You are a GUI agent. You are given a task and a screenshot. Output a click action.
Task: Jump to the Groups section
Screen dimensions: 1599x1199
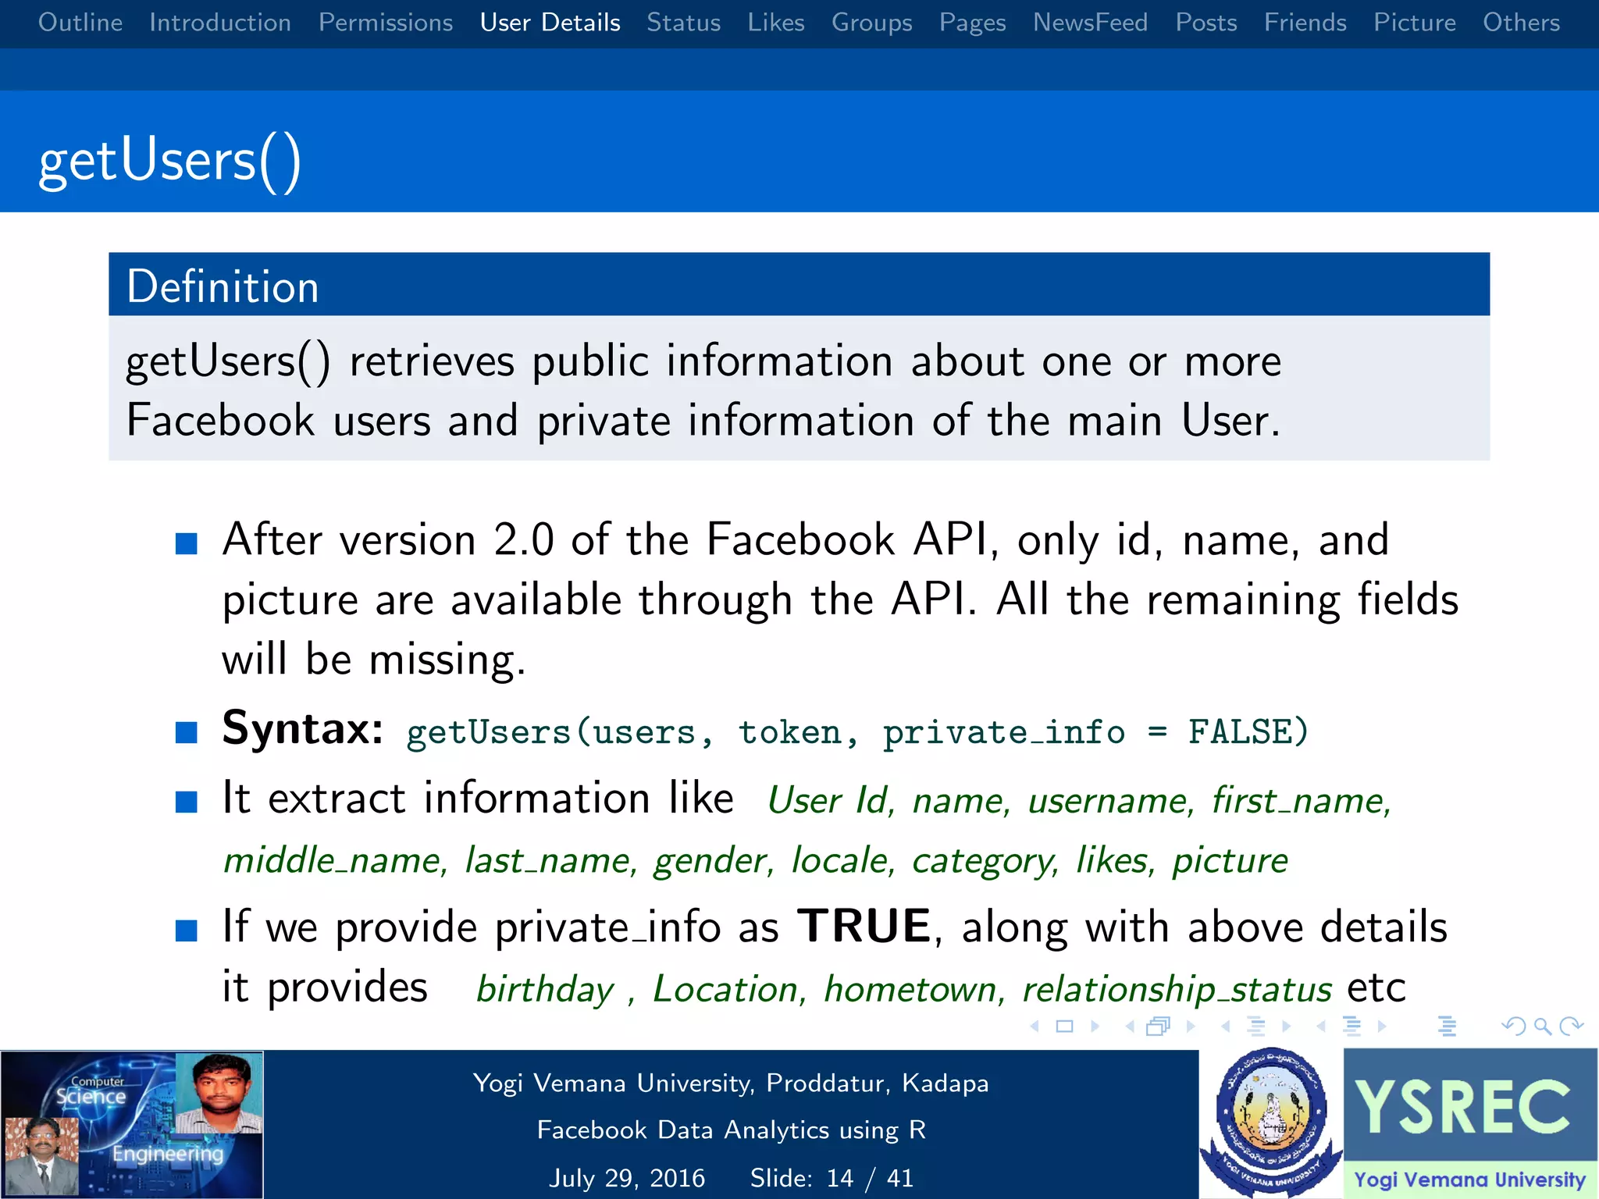pyautogui.click(x=872, y=23)
